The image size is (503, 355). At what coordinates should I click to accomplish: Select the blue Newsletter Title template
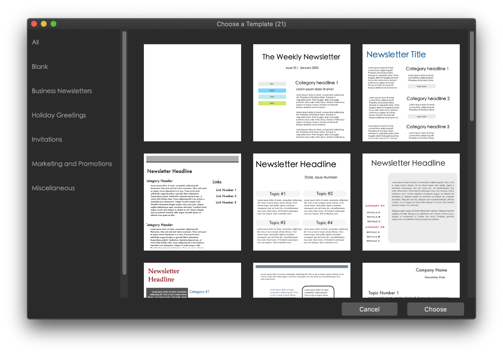[x=411, y=93]
